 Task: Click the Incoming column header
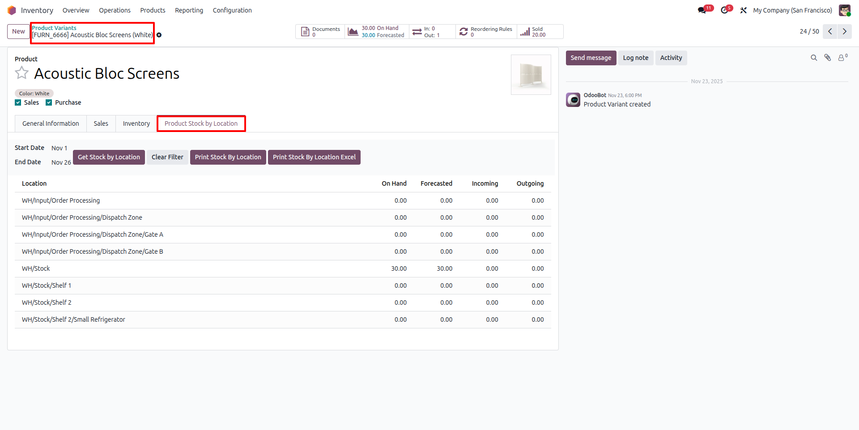(x=485, y=183)
